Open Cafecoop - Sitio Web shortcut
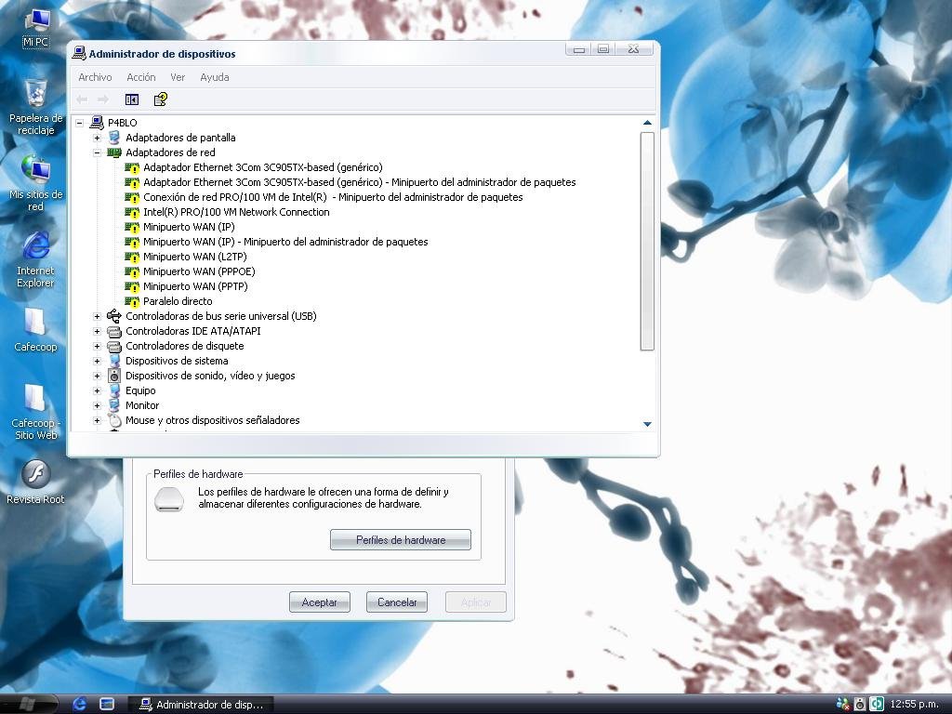Screen dimensions: 952x714 [x=35, y=412]
